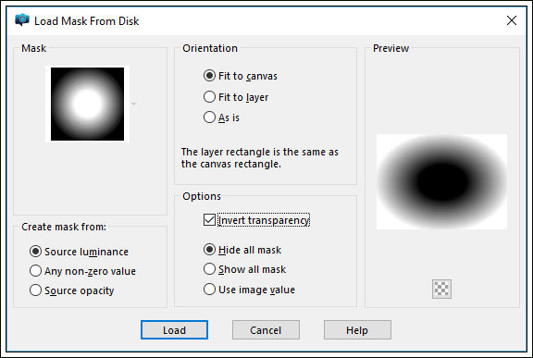Viewport: 533px width, 358px height.
Task: Uncheck Invert transparency
Action: (256, 220)
